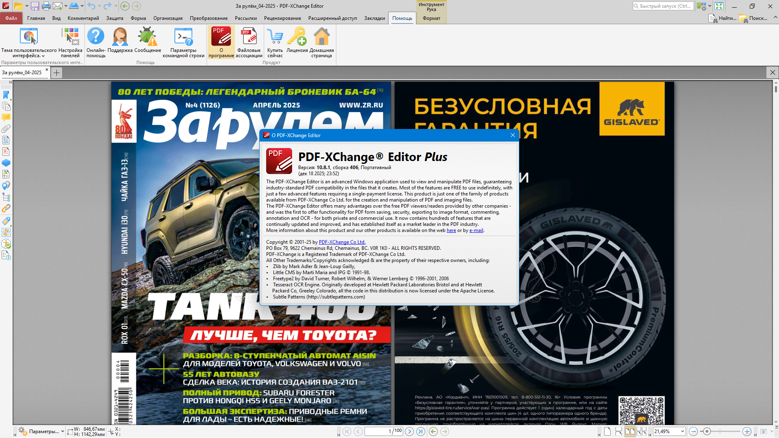The height and width of the screenshot is (438, 779).
Task: Toggle single page layout view
Action: [607, 432]
